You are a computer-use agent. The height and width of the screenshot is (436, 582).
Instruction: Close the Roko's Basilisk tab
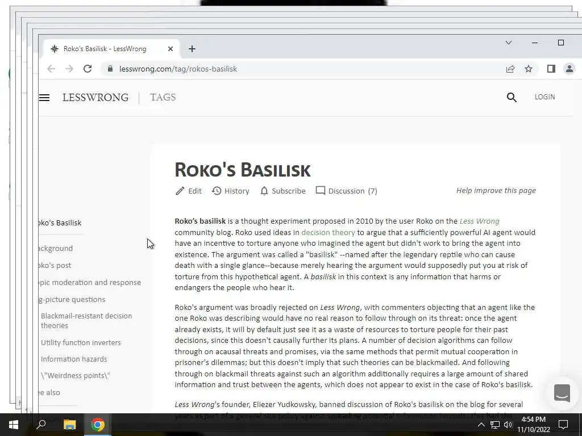click(x=171, y=49)
